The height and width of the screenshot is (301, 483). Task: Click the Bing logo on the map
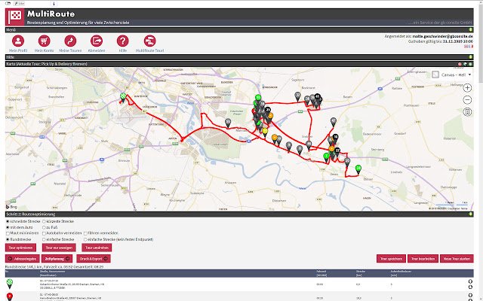pyautogui.click(x=11, y=207)
